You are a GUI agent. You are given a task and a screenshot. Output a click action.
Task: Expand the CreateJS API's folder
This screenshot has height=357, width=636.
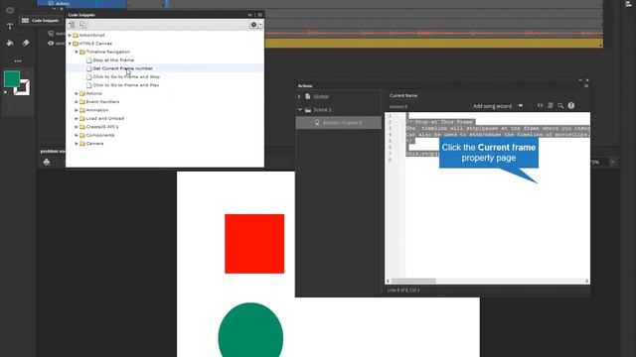[77, 127]
